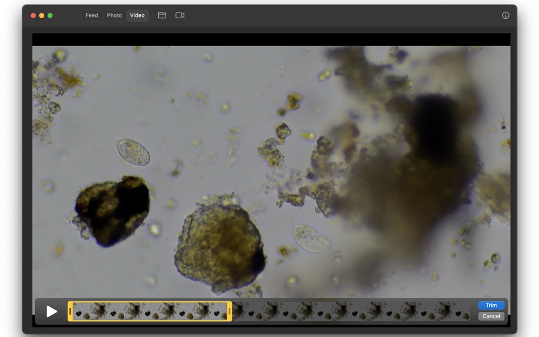
Task: Start a recording with the video camera icon
Action: 180,15
